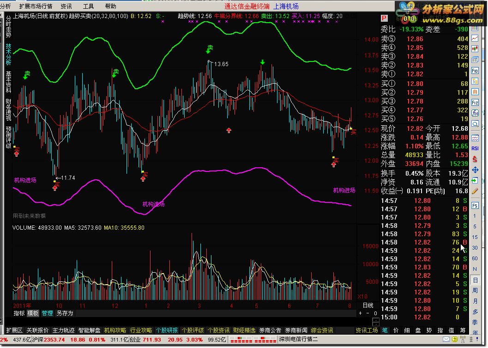Click the 指标 button below chart
488x348 pixels.
tap(19, 313)
